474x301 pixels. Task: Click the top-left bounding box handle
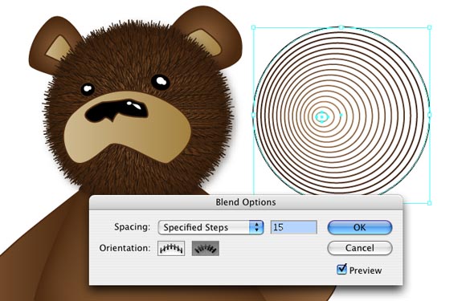pos(254,27)
